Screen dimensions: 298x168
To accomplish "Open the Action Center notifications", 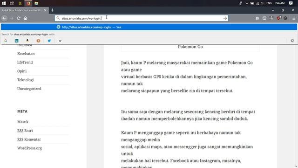I will click(291, 3).
